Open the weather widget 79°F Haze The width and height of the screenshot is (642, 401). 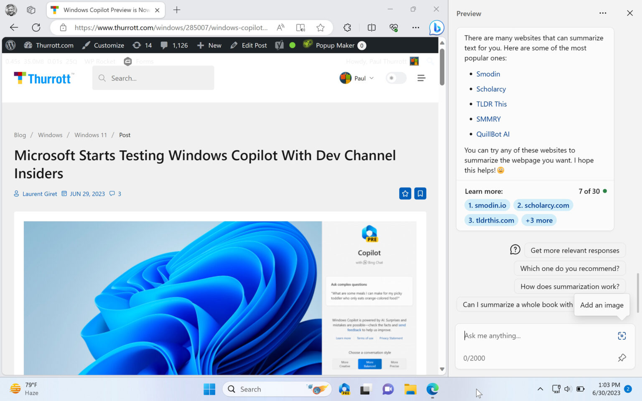(25, 389)
